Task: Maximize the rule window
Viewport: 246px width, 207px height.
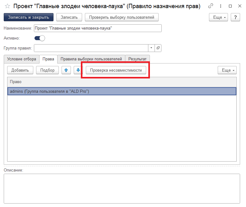Action: pyautogui.click(x=230, y=6)
